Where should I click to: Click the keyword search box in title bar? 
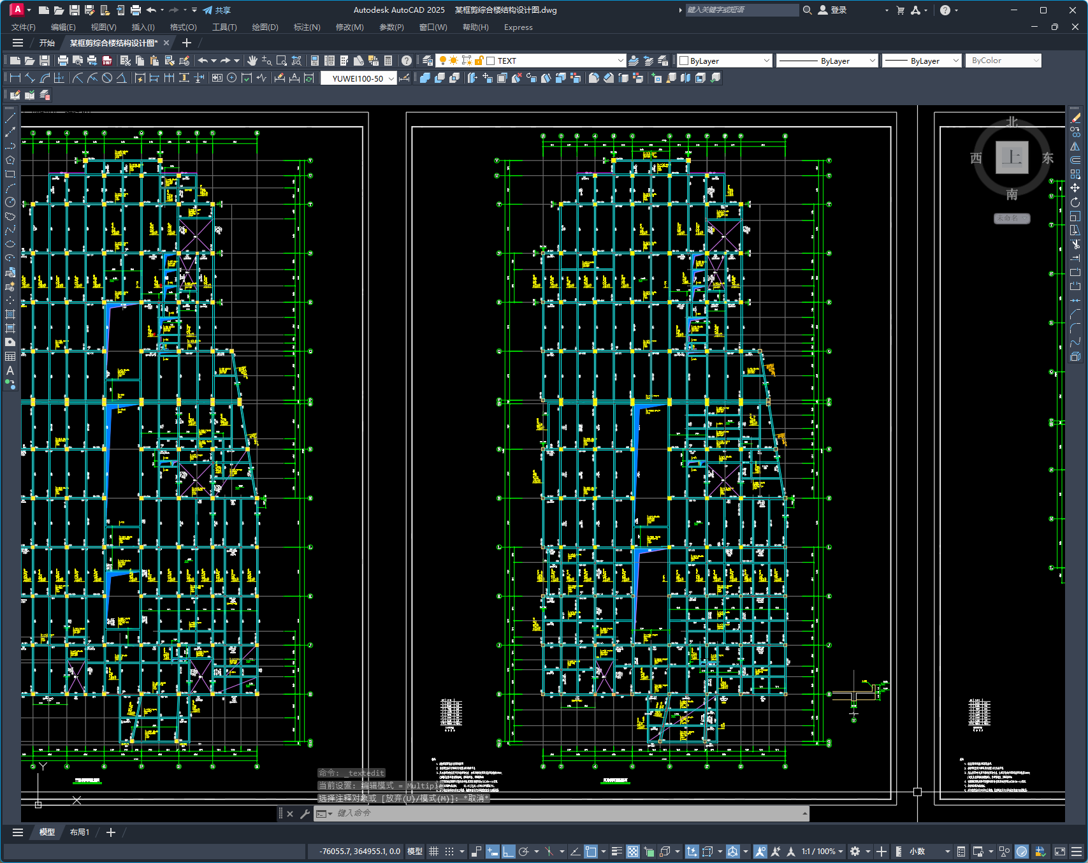[741, 10]
